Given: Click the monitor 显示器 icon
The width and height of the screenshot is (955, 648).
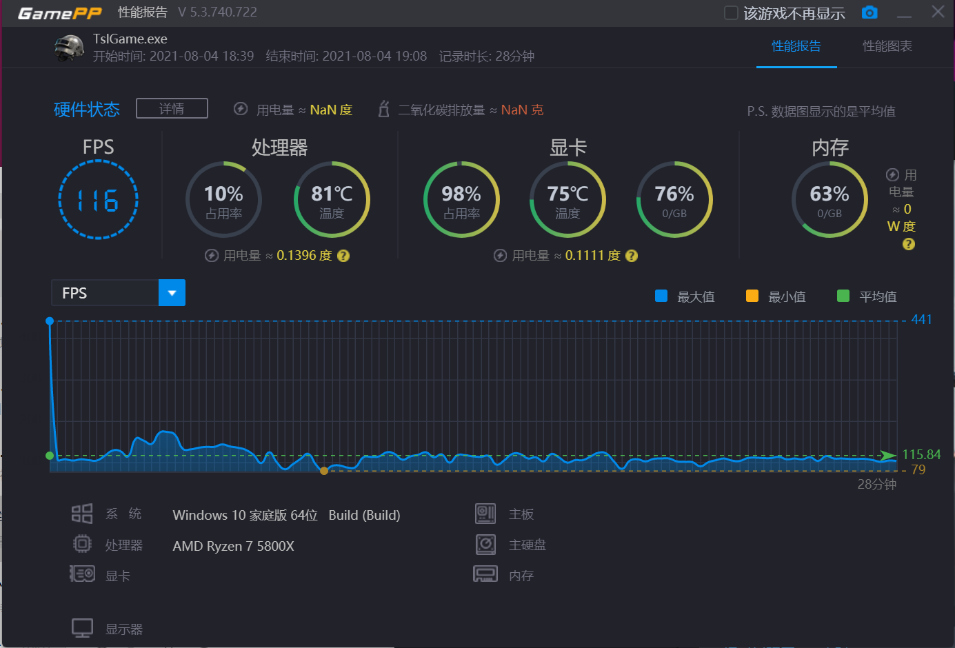Looking at the screenshot, I should [x=82, y=628].
